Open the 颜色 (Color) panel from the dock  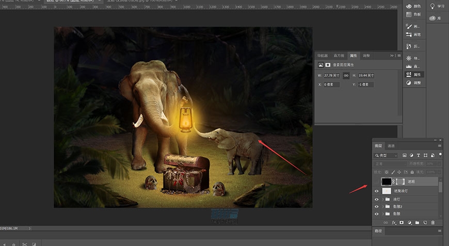[x=413, y=6]
